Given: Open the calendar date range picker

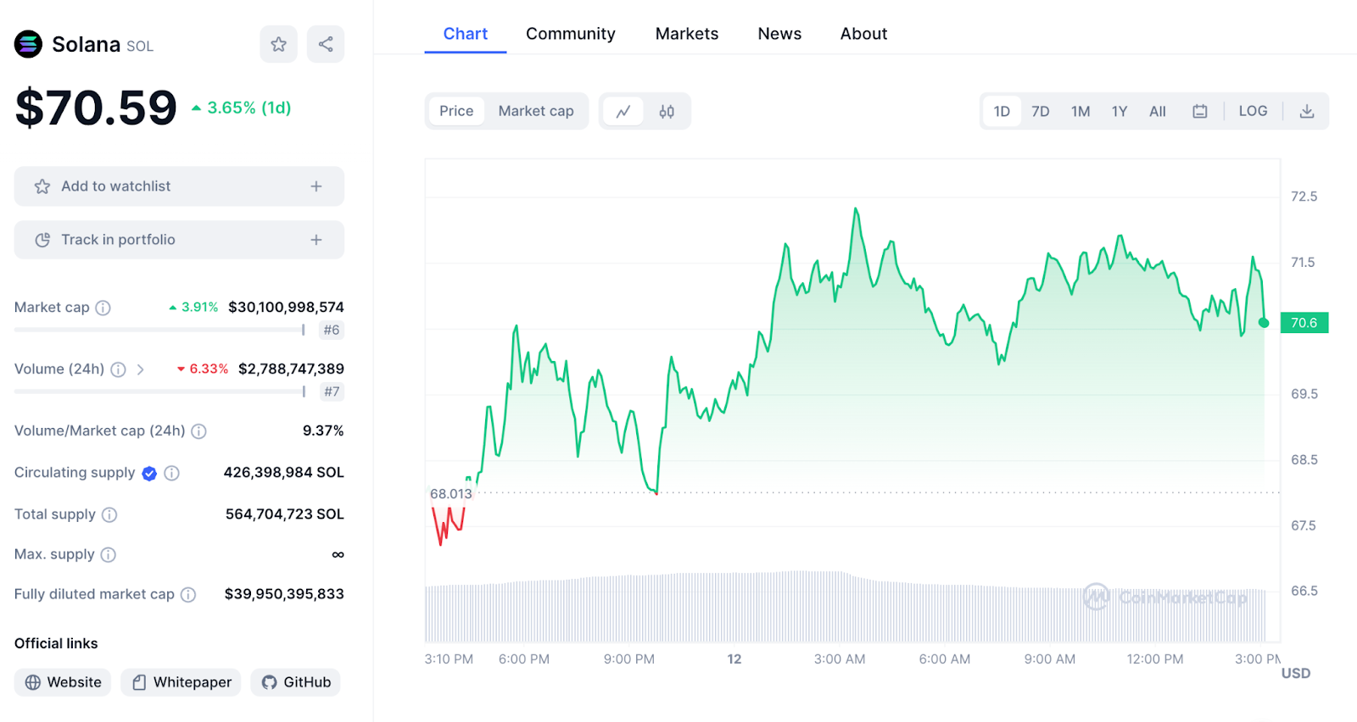Looking at the screenshot, I should (x=1199, y=112).
